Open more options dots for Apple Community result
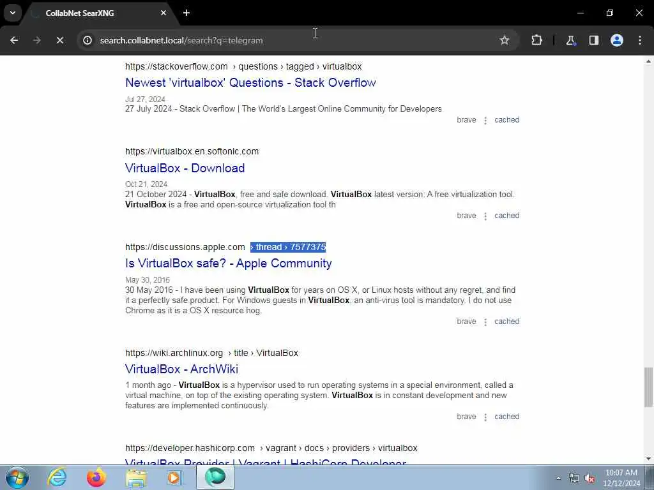Viewport: 654px width, 490px height. 485,322
